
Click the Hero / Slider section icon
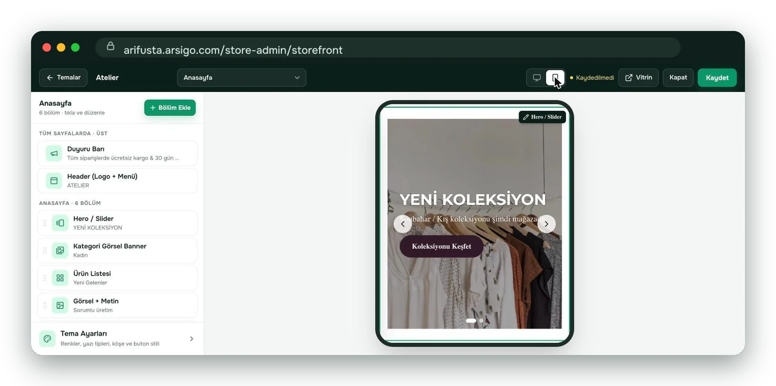tap(60, 223)
